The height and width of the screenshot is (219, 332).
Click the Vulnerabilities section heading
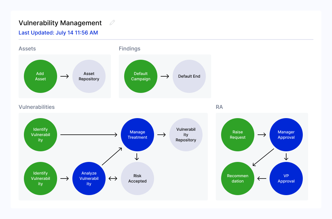37,107
